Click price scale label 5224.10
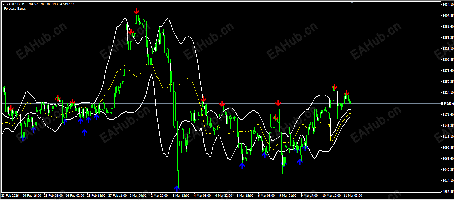This screenshot has width=454, height=200. pyautogui.click(x=448, y=93)
